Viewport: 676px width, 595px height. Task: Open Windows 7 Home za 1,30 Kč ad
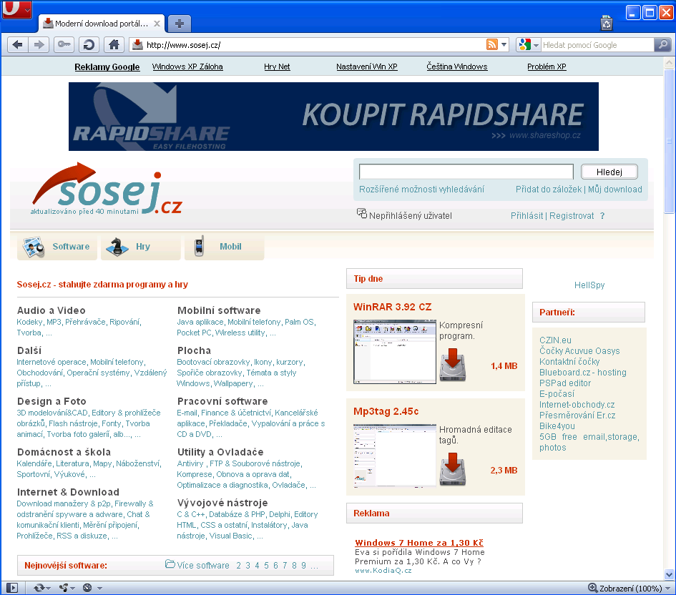pos(419,543)
